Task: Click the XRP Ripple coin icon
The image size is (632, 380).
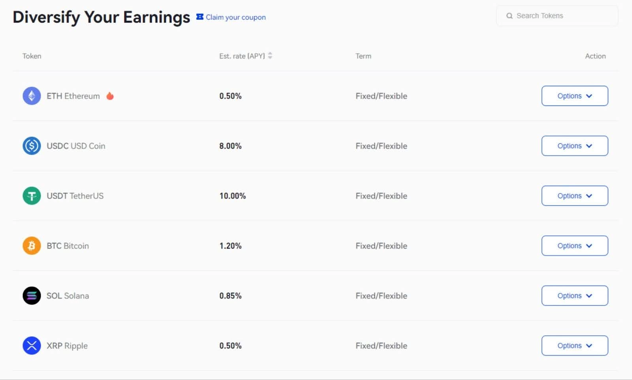Action: (x=32, y=346)
